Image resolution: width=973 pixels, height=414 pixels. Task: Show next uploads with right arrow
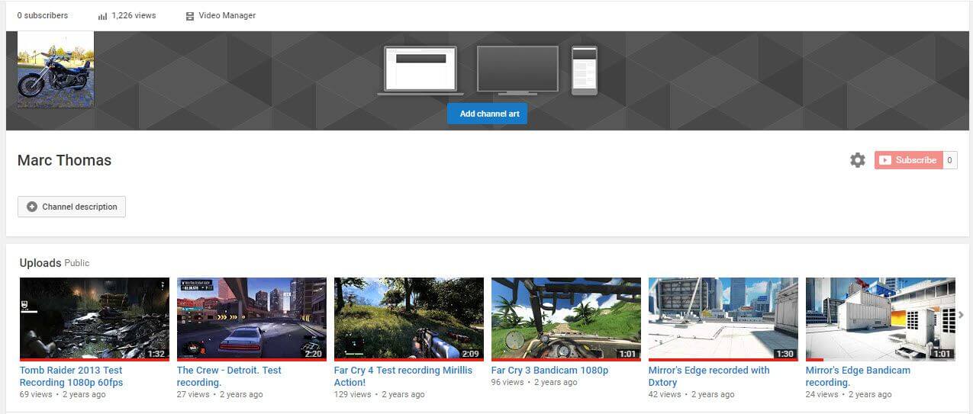(961, 315)
